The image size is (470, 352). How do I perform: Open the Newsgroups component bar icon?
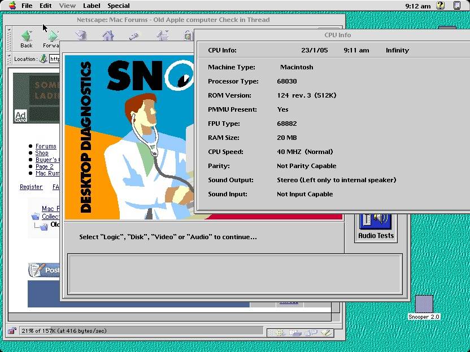point(311,333)
